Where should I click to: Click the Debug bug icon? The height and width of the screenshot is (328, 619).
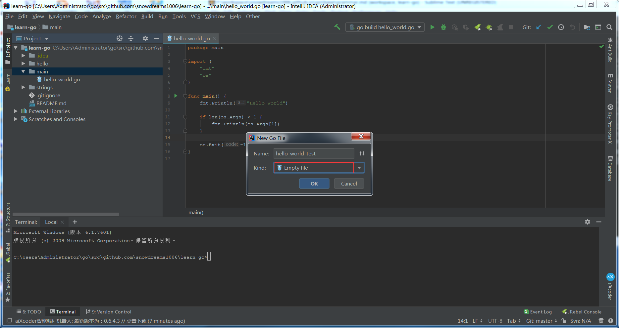pyautogui.click(x=443, y=27)
